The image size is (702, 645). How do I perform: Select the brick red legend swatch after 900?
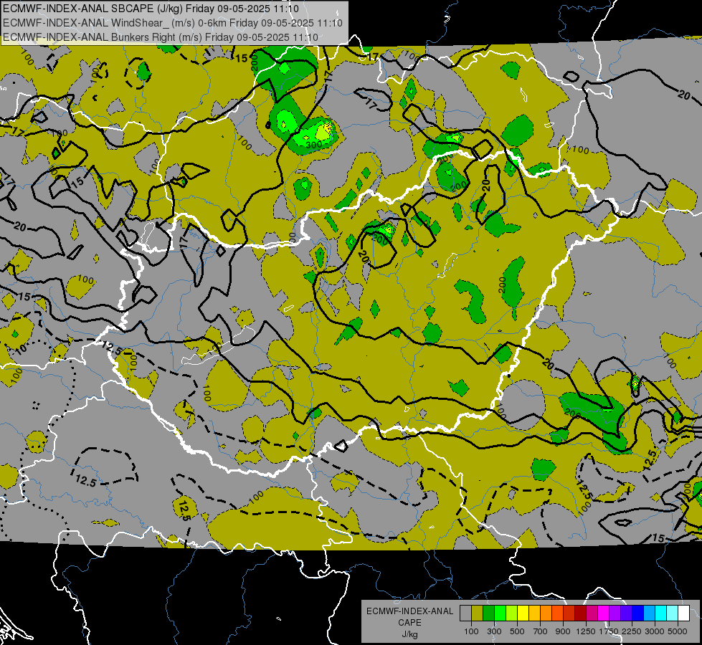569,613
